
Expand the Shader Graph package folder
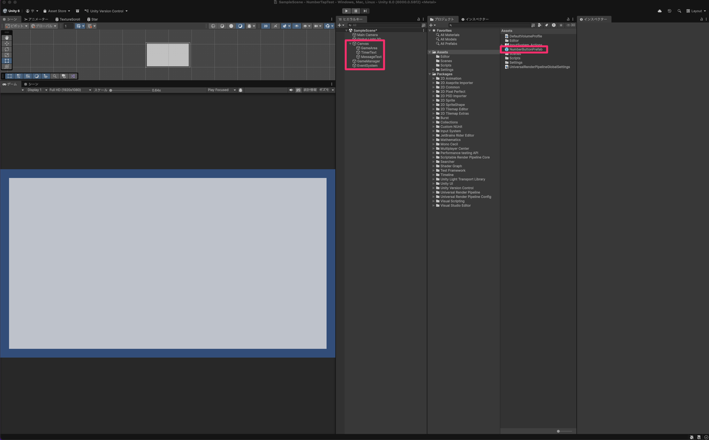point(434,166)
